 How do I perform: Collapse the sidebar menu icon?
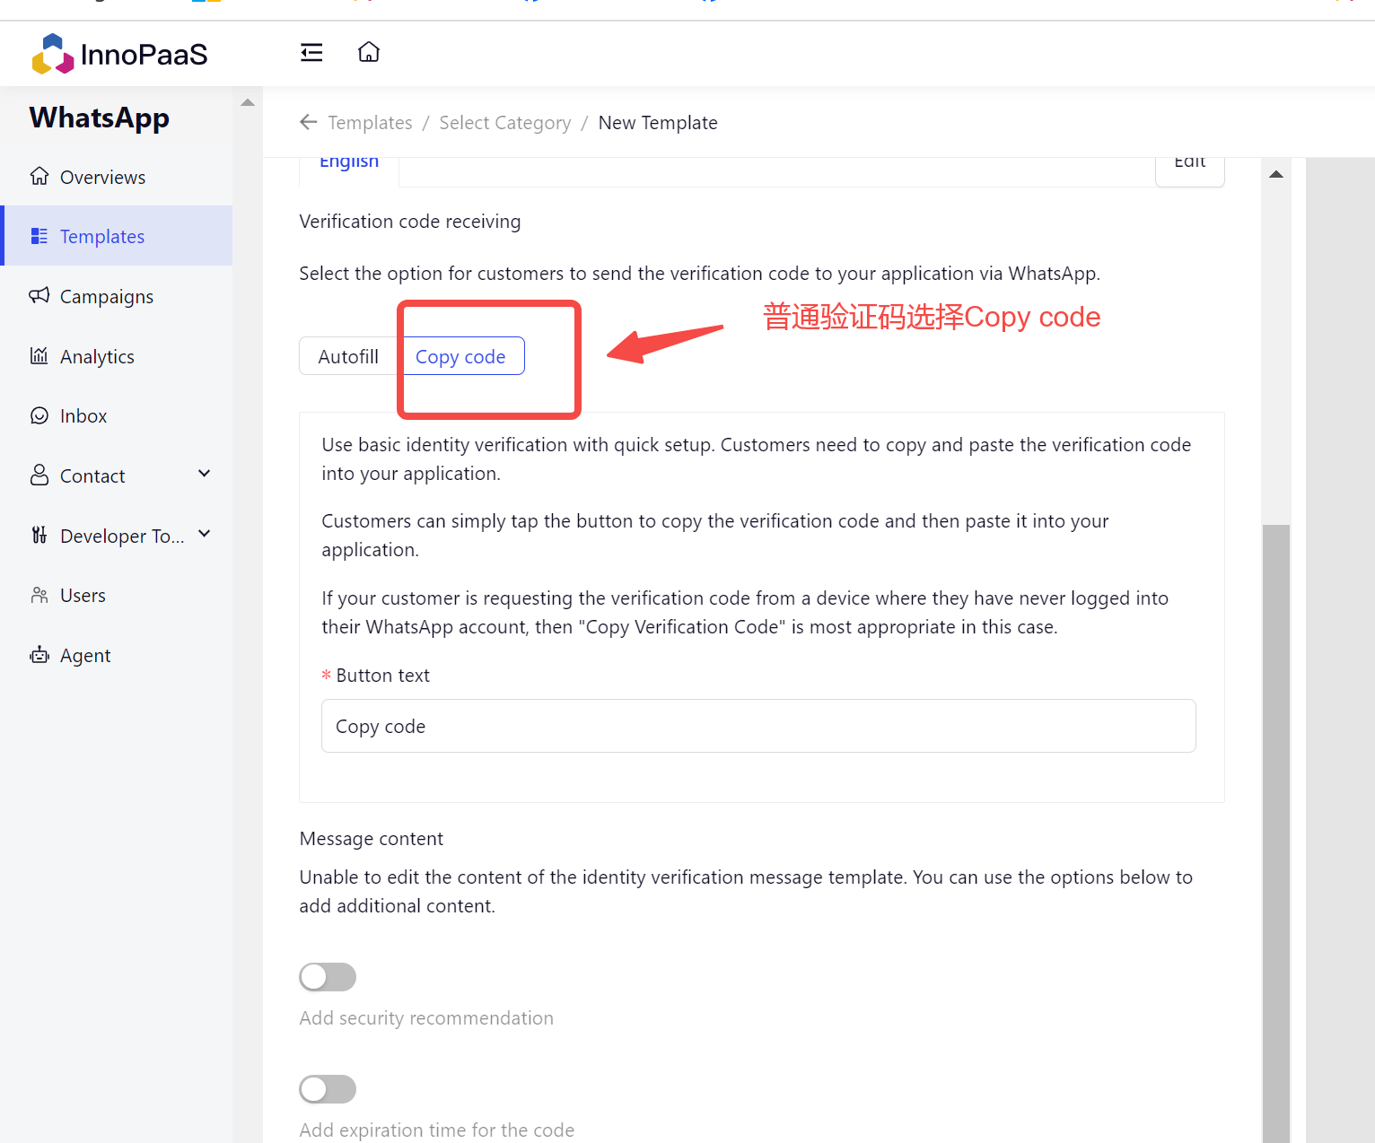(x=311, y=53)
